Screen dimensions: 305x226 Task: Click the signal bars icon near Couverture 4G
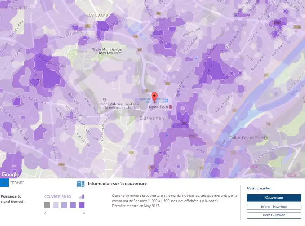pyautogui.click(x=82, y=196)
